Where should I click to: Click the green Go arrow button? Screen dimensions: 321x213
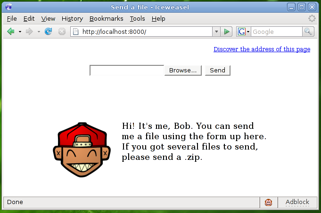point(226,32)
